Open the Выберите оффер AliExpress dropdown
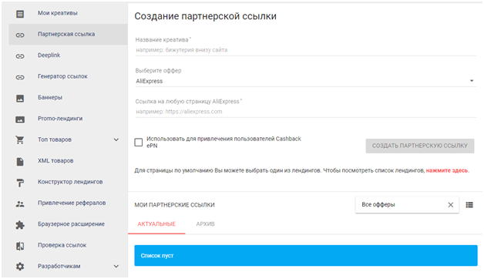Viewport: 484px width, 279px height. (x=306, y=81)
